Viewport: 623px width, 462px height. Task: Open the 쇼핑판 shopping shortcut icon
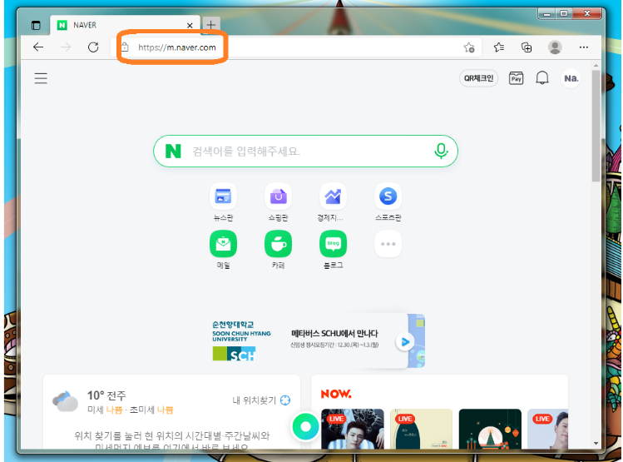pyautogui.click(x=278, y=196)
